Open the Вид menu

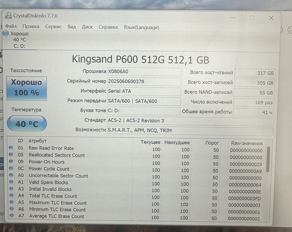(72, 27)
